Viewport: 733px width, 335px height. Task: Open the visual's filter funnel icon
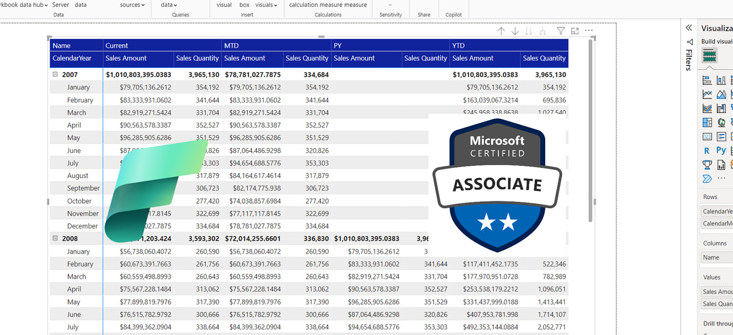point(561,31)
